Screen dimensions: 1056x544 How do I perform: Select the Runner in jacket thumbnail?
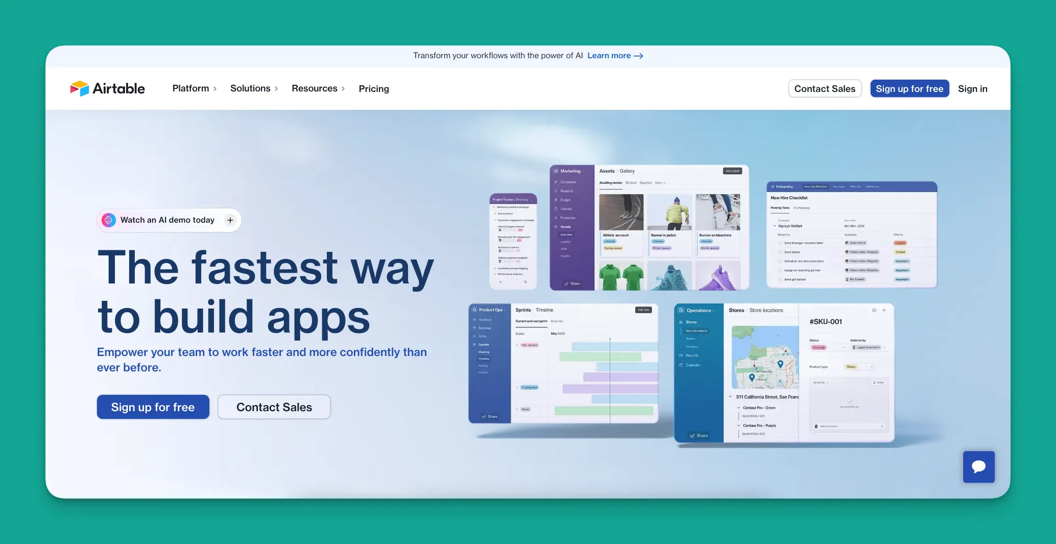(x=669, y=212)
